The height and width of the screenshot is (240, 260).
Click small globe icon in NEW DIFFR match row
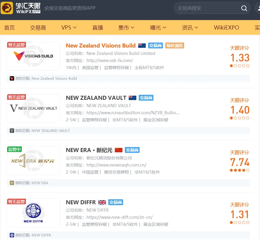pyautogui.click(x=12, y=235)
